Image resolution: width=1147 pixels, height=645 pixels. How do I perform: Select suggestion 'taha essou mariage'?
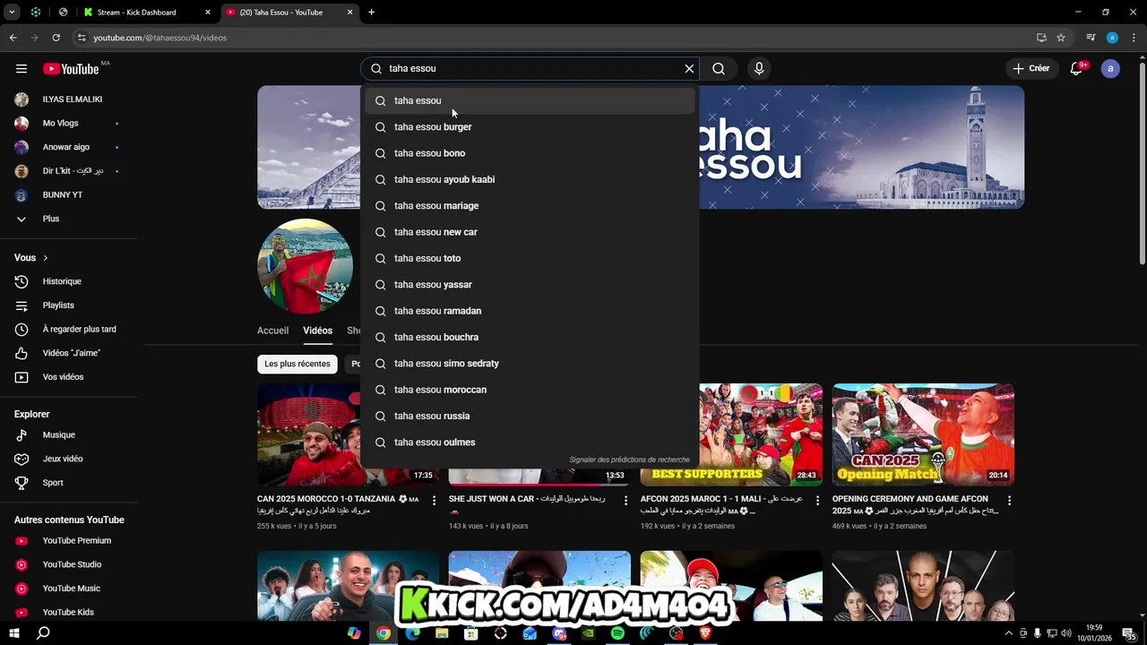(530, 206)
